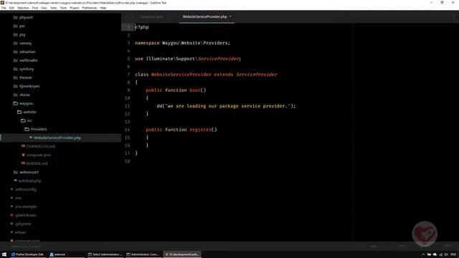Switch to the composer.json editor tab
This screenshot has width=459, height=258.
(x=151, y=17)
